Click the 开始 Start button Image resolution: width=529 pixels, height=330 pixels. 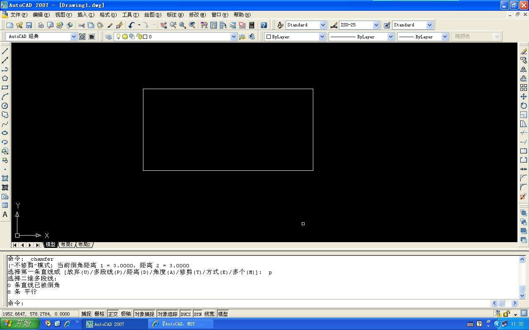[x=20, y=324]
